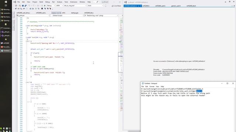236x132 pixels.
Task: Open the View menu in Notepad
Action: point(157,87)
